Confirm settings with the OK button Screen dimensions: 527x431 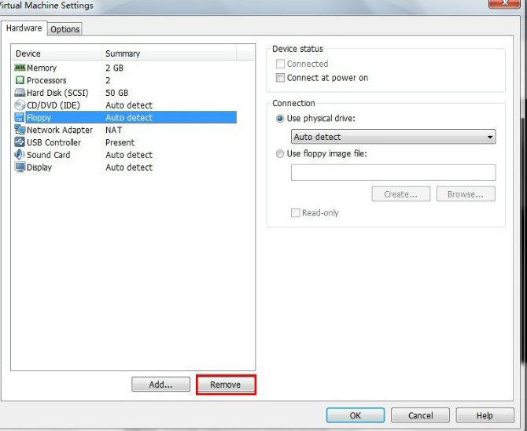pos(356,415)
